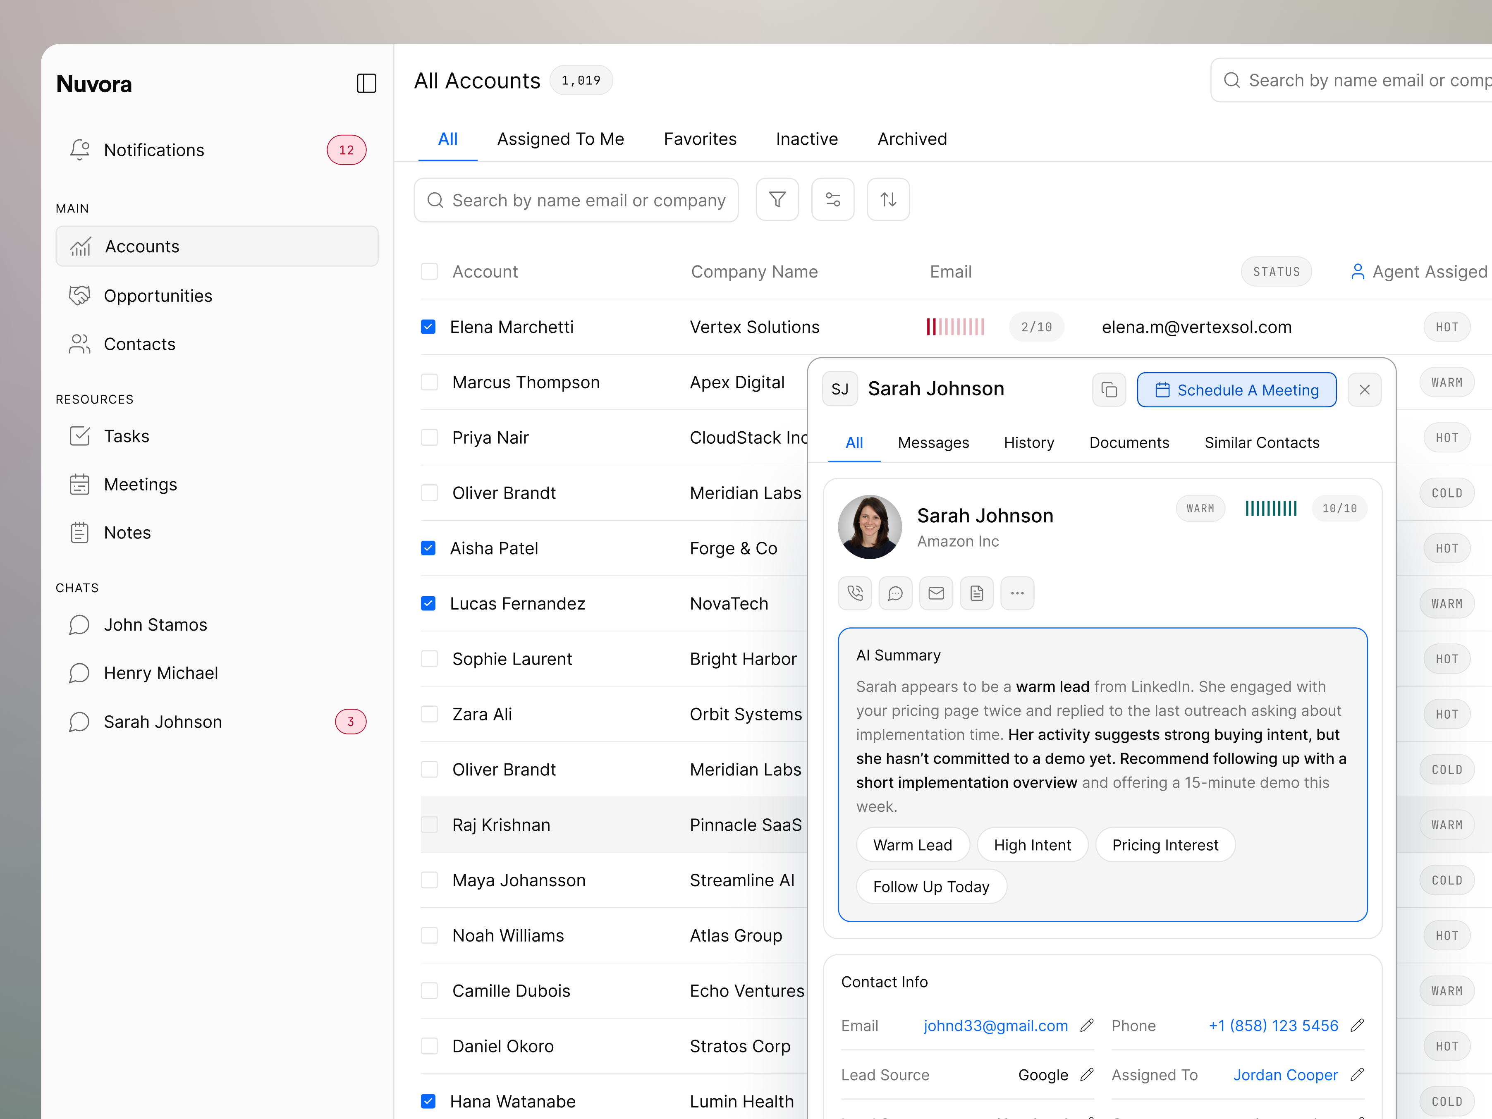1492x1119 pixels.
Task: Switch to Assigned To Me tab
Action: 560,139
